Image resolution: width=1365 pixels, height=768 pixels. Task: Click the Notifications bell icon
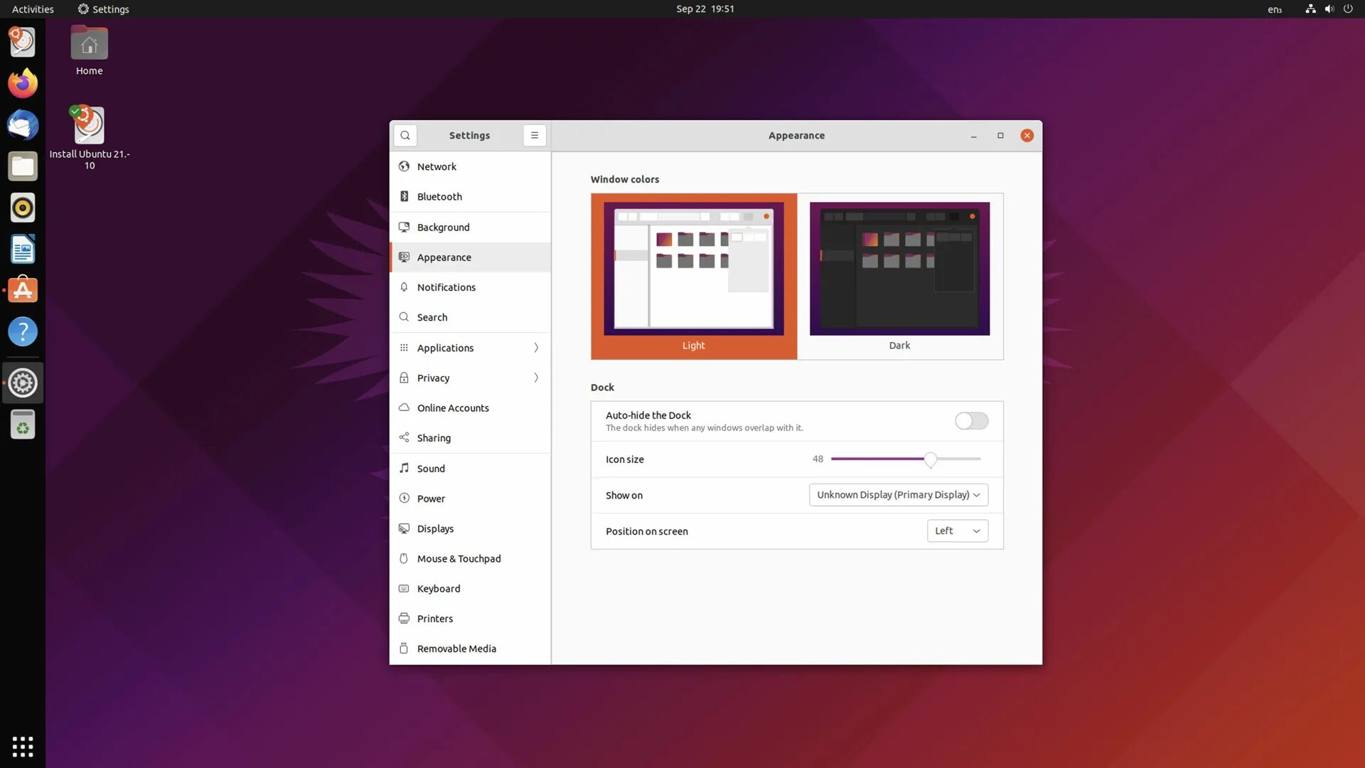point(404,287)
